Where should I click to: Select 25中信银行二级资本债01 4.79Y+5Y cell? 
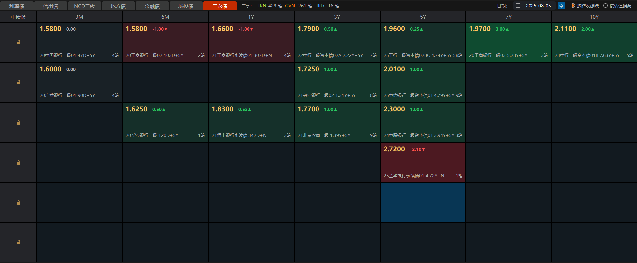(423, 82)
